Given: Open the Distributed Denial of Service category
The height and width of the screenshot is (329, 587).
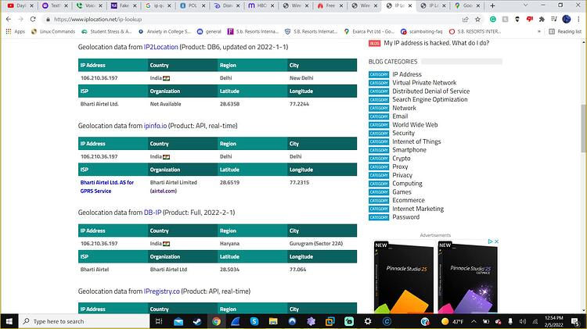Looking at the screenshot, I should click(x=431, y=91).
